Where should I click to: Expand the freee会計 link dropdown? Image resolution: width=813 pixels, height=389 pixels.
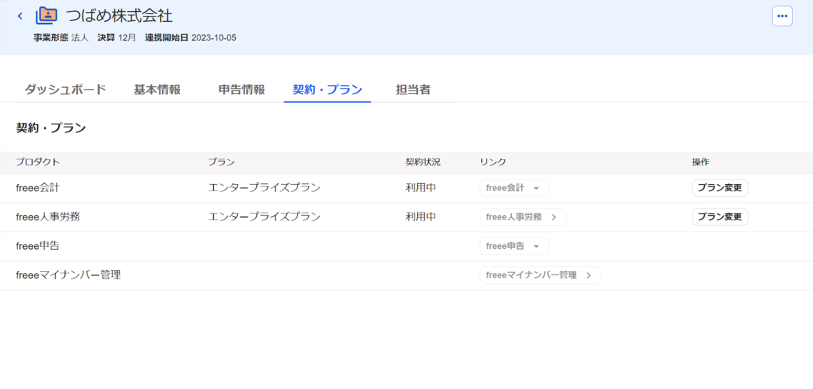coord(536,188)
